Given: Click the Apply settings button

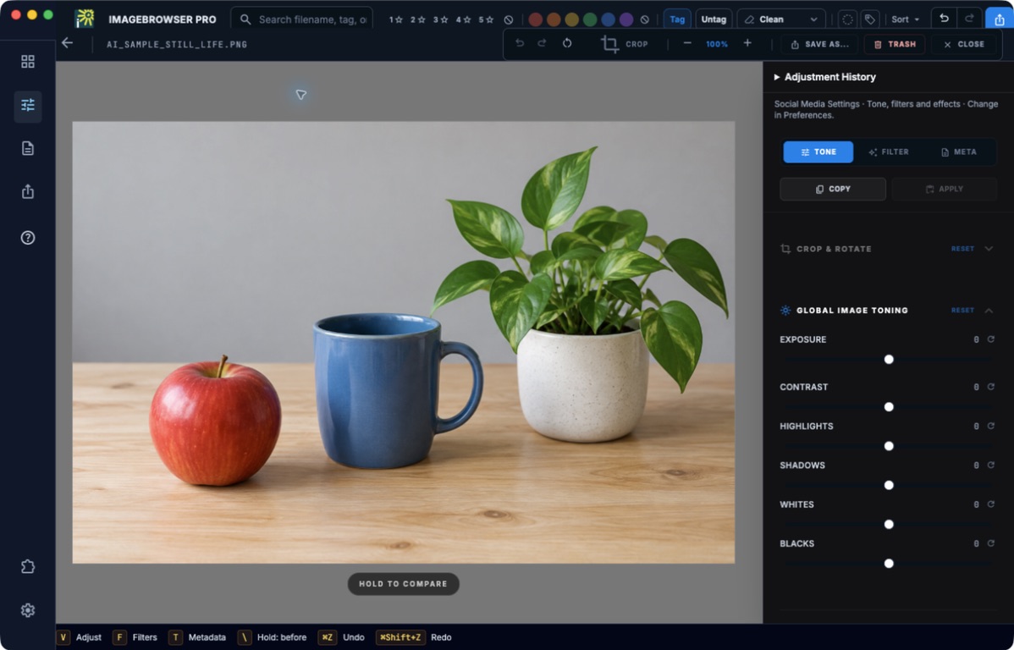Looking at the screenshot, I should (x=944, y=189).
